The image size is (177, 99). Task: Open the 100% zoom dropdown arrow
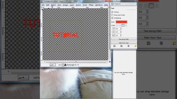(63, 65)
